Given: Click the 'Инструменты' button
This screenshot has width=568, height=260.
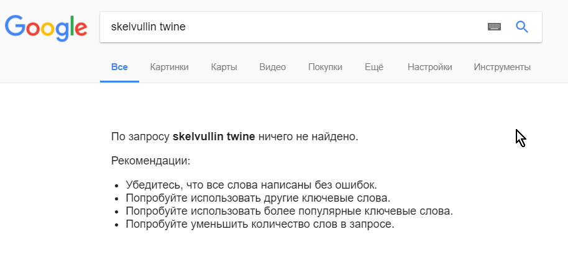Looking at the screenshot, I should [x=502, y=67].
